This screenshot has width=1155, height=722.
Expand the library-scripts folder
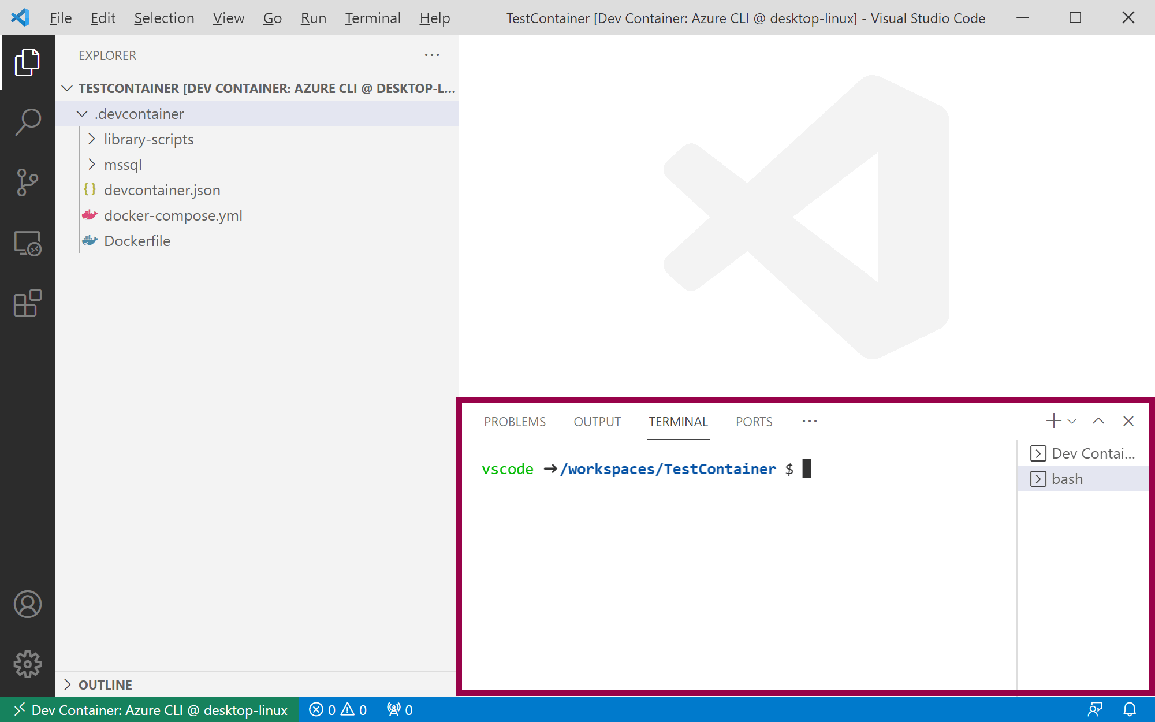(x=148, y=139)
